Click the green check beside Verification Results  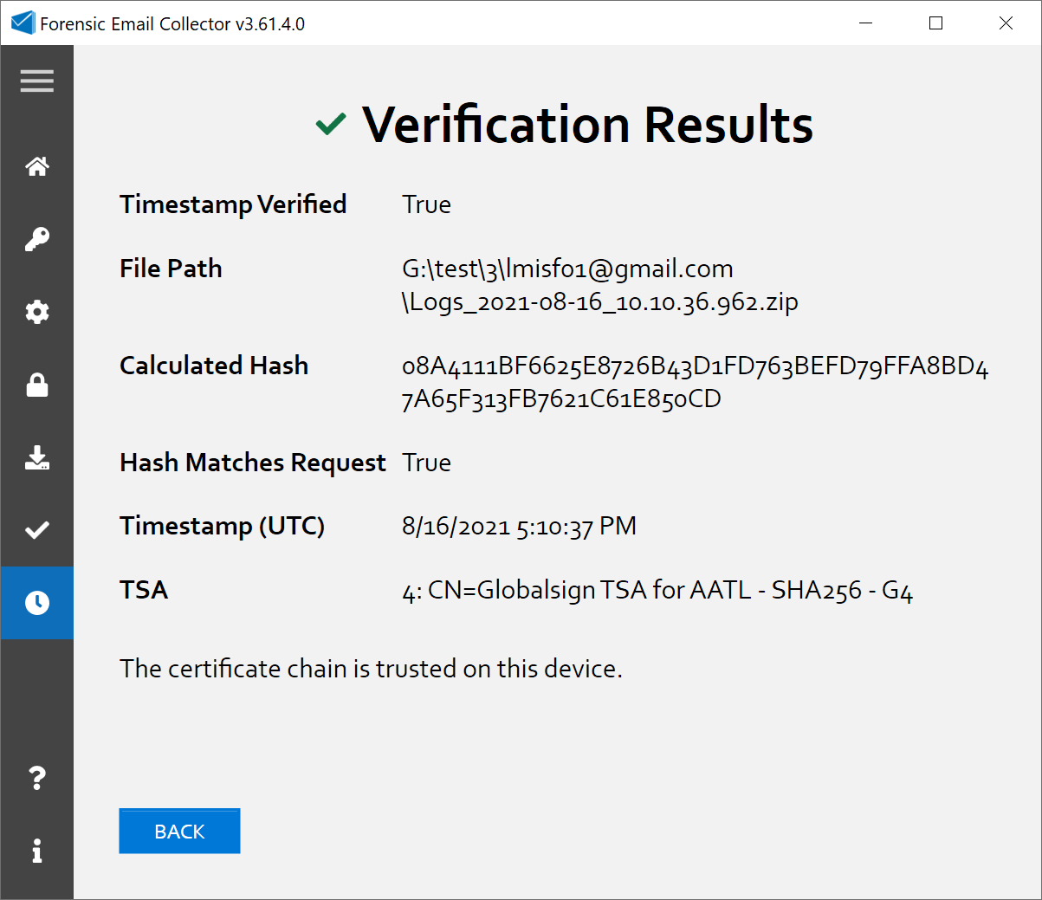coord(331,125)
